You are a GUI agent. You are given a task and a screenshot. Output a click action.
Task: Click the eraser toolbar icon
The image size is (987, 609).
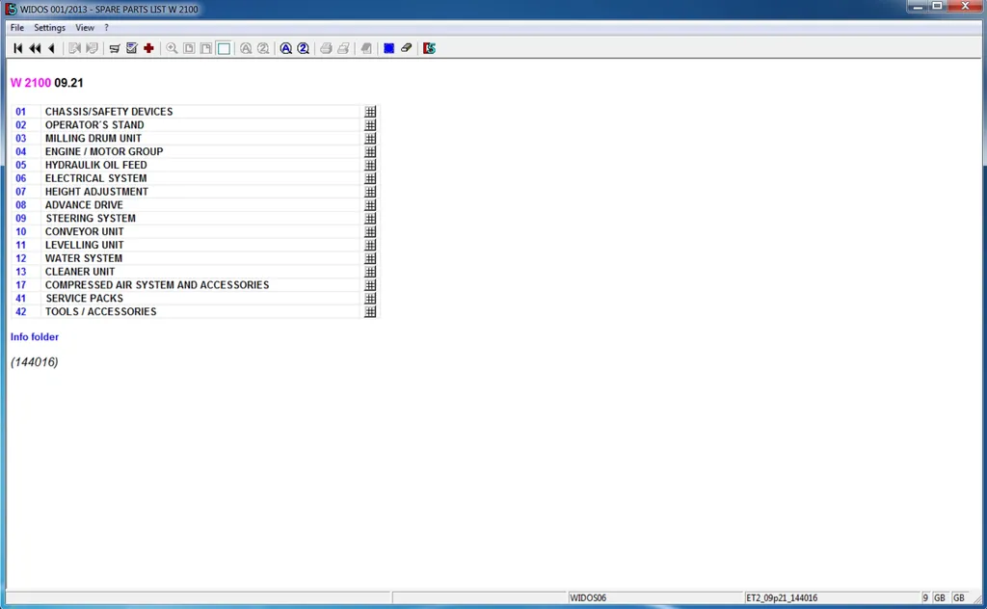pyautogui.click(x=406, y=48)
